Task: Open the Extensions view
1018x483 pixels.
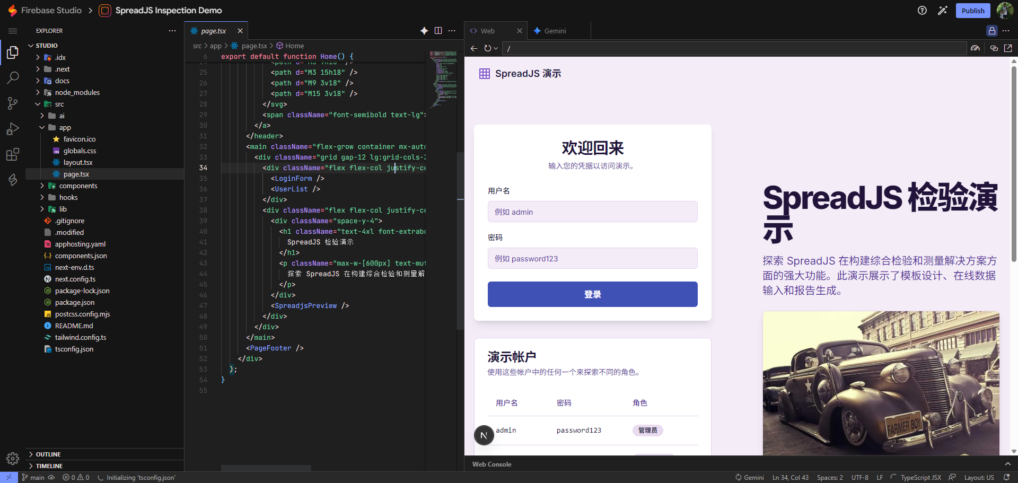Action: (x=13, y=154)
